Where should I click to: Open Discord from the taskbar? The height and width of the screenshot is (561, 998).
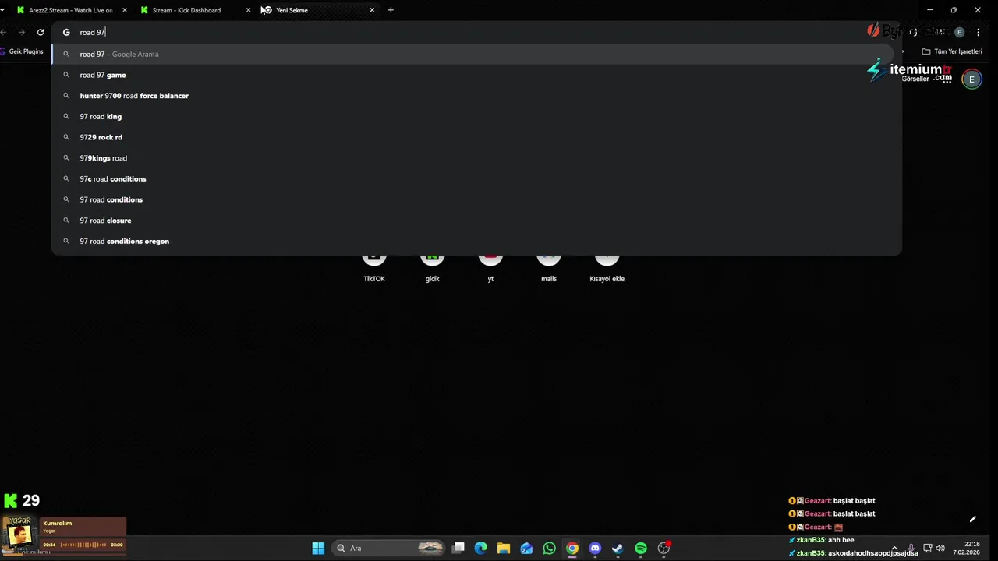click(x=595, y=548)
